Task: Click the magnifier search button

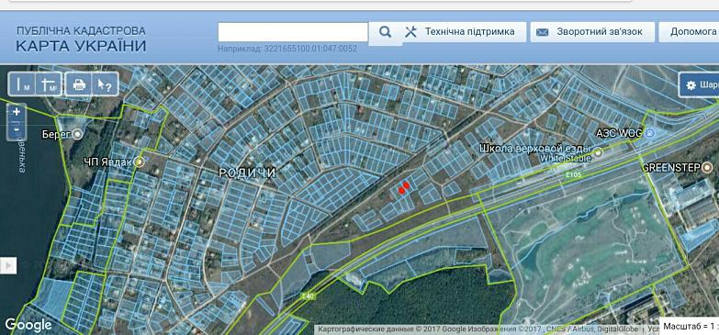Action: [386, 32]
